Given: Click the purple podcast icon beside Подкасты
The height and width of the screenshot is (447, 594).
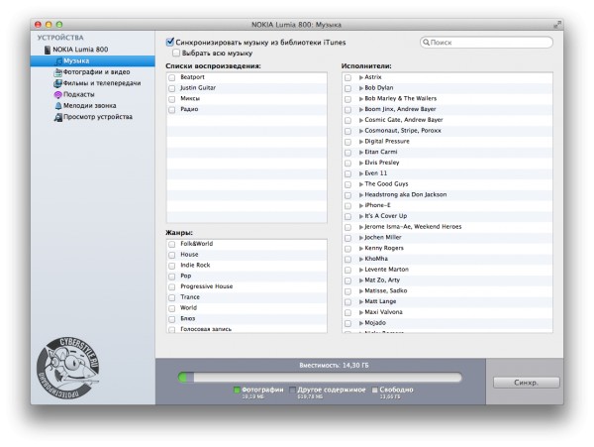Looking at the screenshot, I should click(58, 94).
